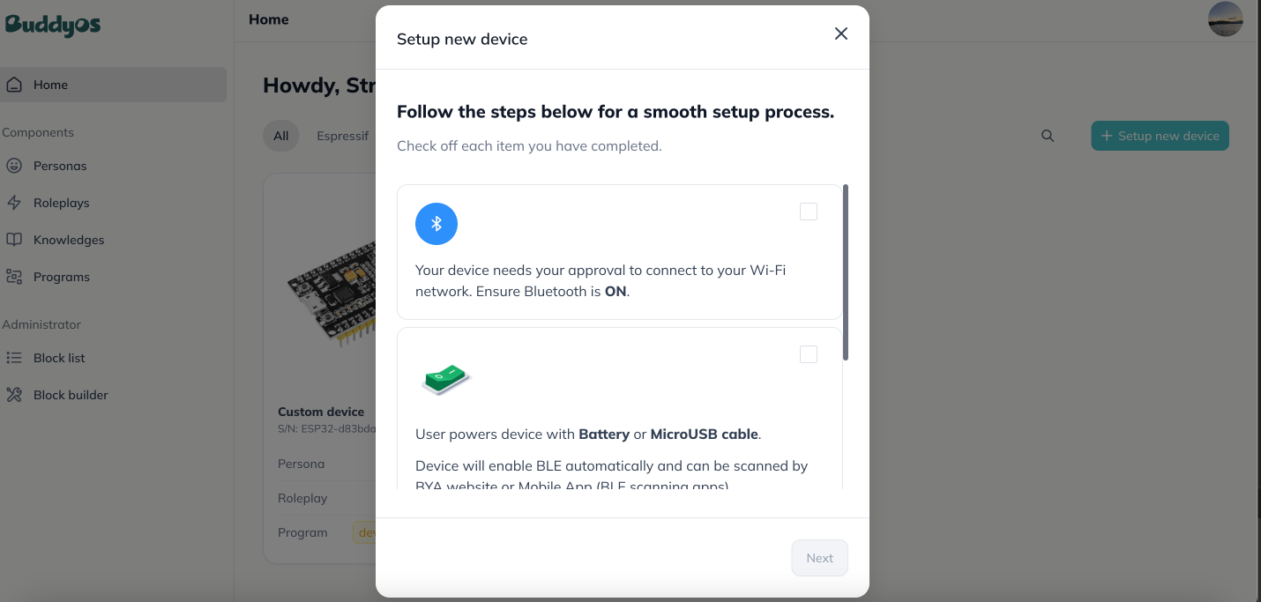Close the Setup new device dialog
Screen dimensions: 1261x602
841,33
